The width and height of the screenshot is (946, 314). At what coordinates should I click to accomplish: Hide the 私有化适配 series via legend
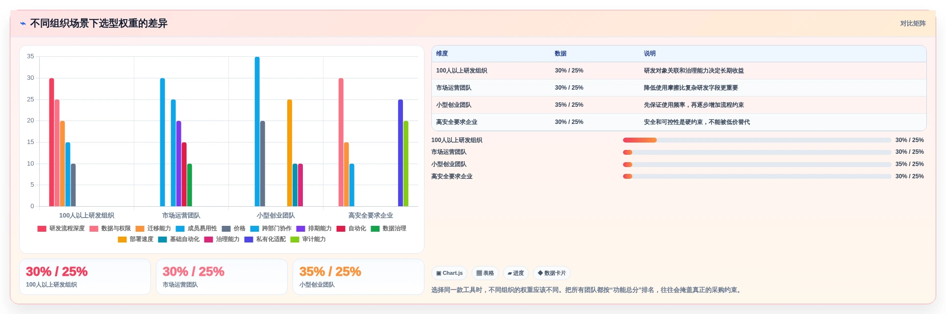265,239
